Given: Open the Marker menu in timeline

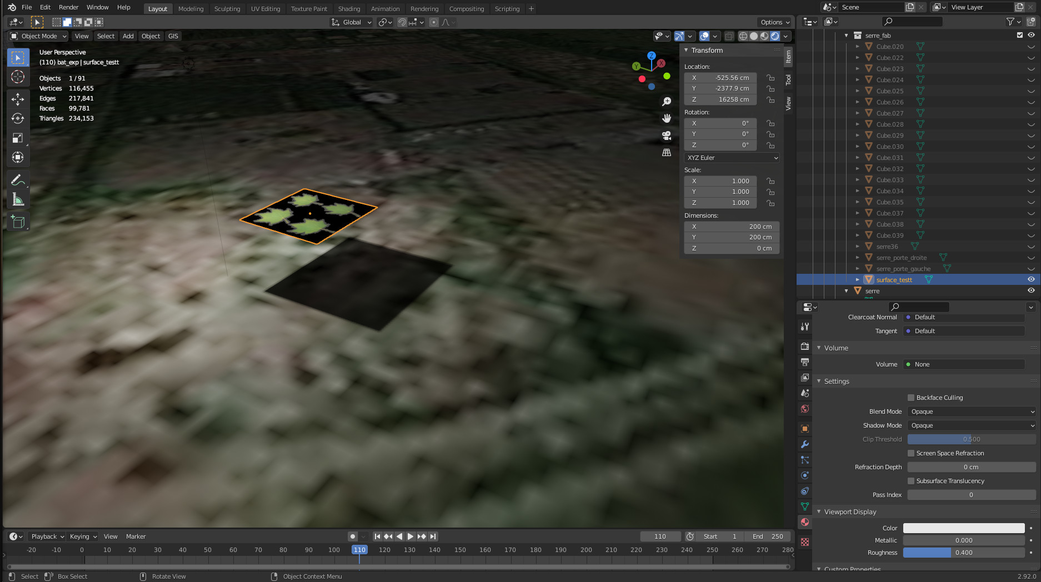Looking at the screenshot, I should click(136, 536).
